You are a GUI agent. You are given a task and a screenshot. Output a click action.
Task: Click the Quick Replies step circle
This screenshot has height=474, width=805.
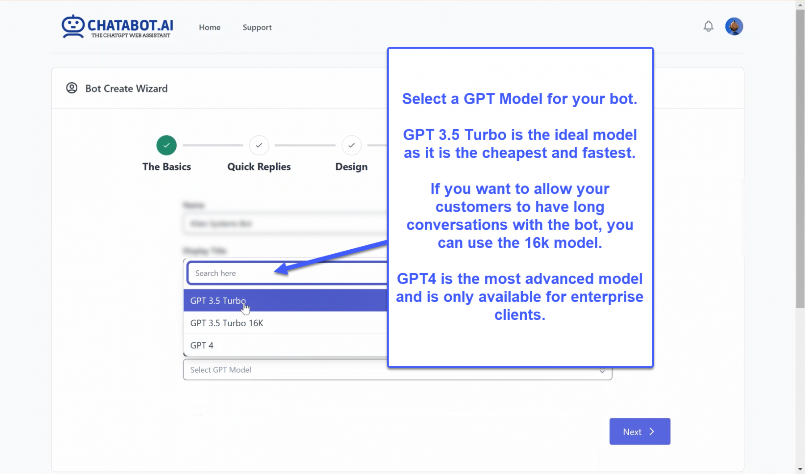(259, 145)
